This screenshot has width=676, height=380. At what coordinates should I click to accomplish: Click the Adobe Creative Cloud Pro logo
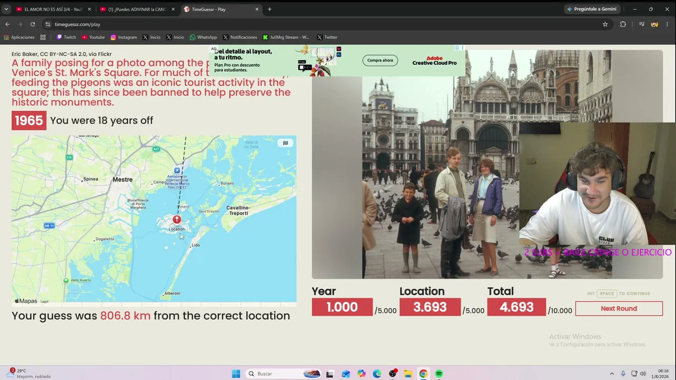(x=434, y=61)
